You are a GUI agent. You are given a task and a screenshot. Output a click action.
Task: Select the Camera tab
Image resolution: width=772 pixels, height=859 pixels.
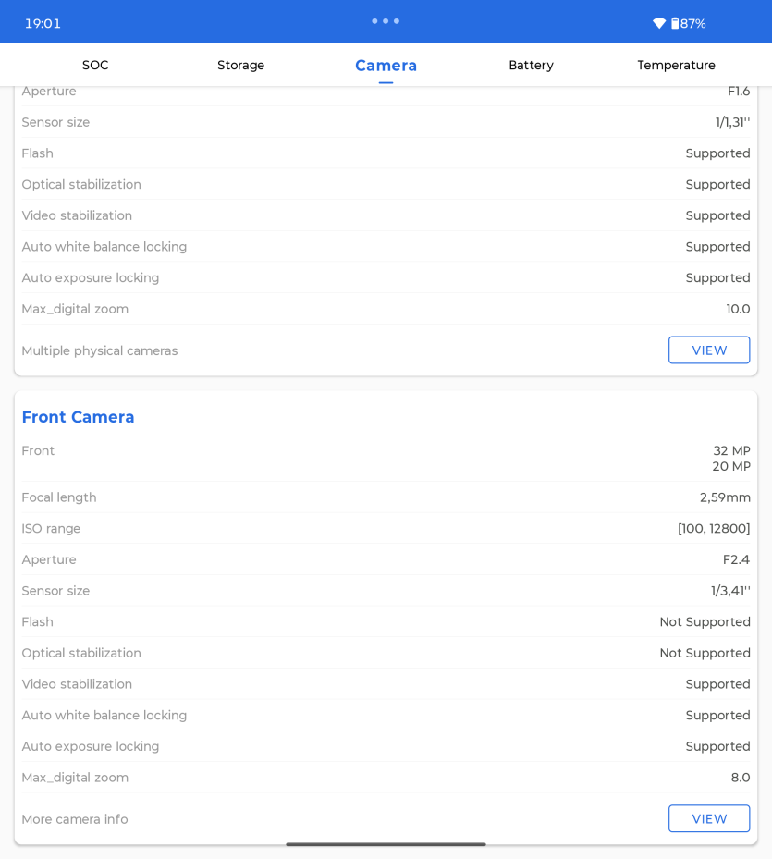point(386,66)
